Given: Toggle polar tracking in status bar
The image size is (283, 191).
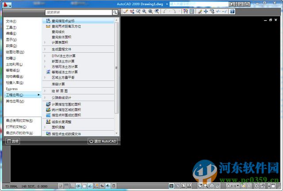Looking at the screenshot, I should click(78, 186).
